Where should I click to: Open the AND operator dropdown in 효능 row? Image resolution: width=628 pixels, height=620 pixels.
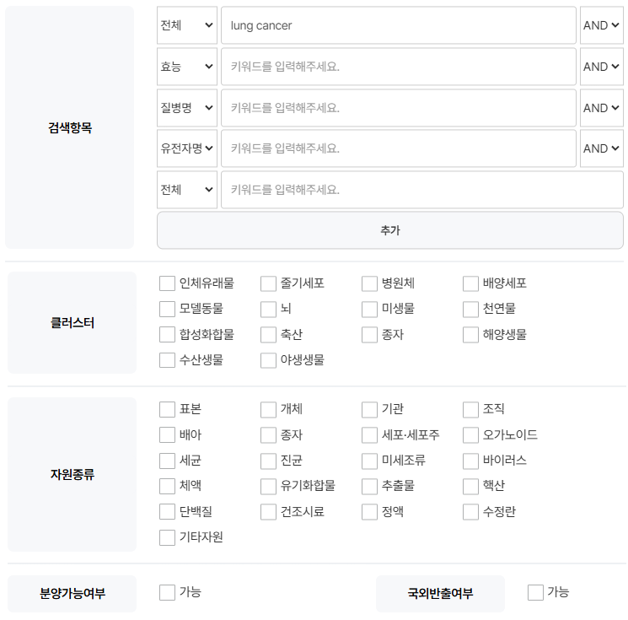602,67
